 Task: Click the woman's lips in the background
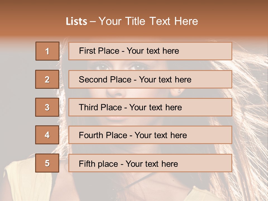click(x=117, y=119)
